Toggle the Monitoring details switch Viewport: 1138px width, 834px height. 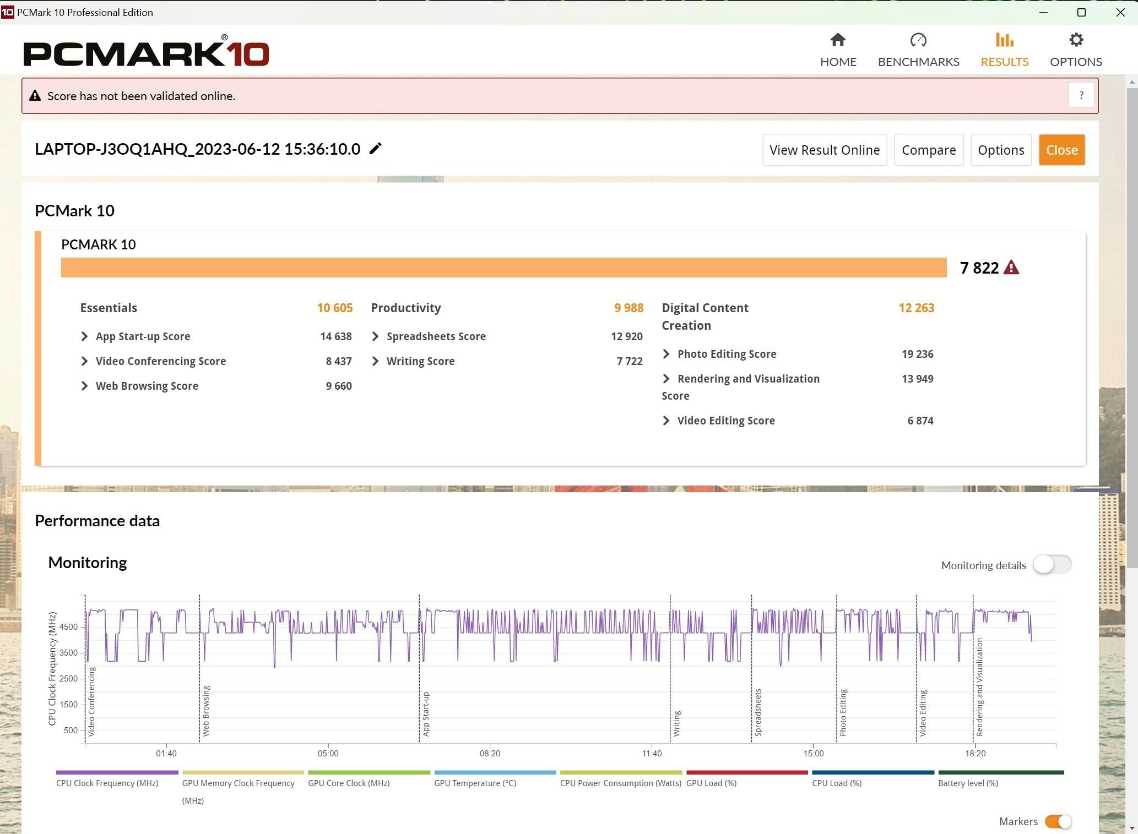(x=1052, y=564)
